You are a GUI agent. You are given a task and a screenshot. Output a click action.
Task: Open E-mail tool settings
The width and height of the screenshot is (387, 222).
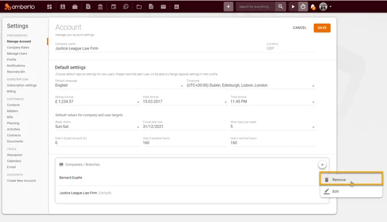click(11, 167)
